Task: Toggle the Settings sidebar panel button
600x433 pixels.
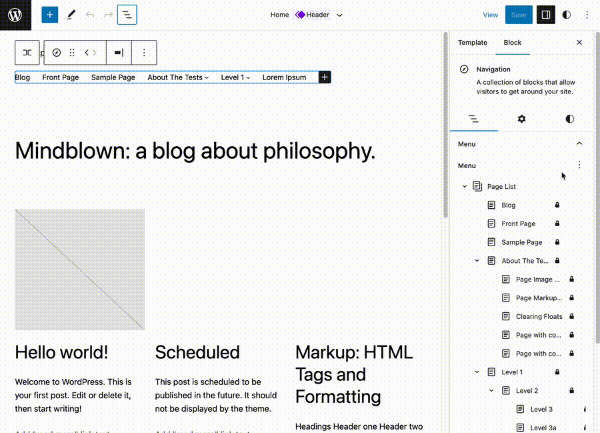Action: tap(545, 15)
